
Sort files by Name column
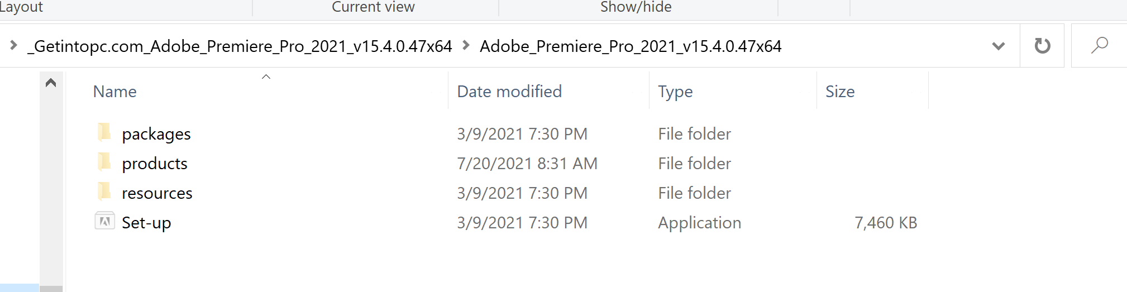pos(114,91)
